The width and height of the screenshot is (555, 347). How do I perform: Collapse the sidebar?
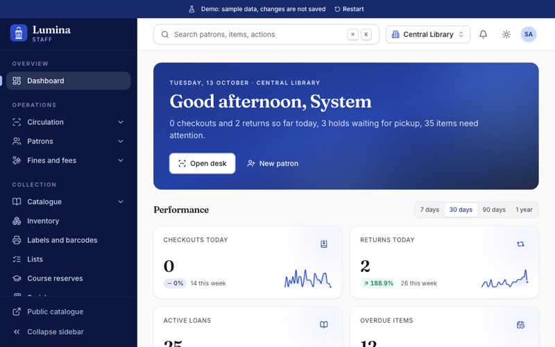tap(68, 332)
